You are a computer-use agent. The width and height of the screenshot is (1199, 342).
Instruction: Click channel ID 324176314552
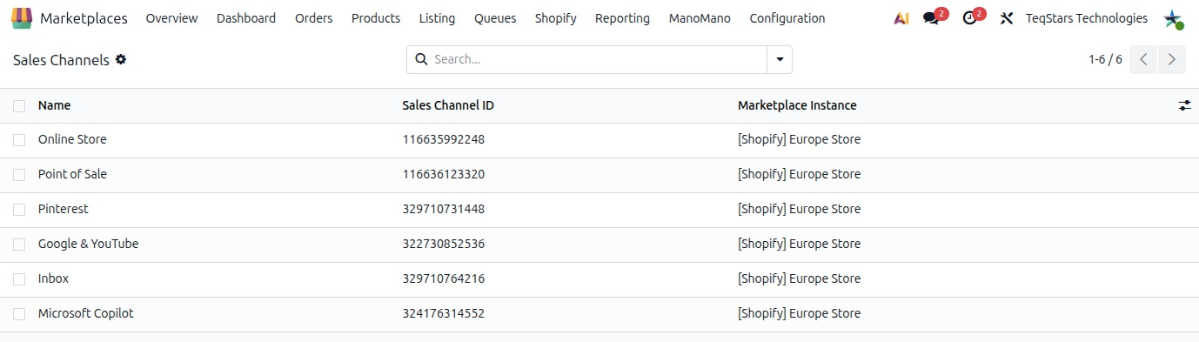pyautogui.click(x=443, y=313)
